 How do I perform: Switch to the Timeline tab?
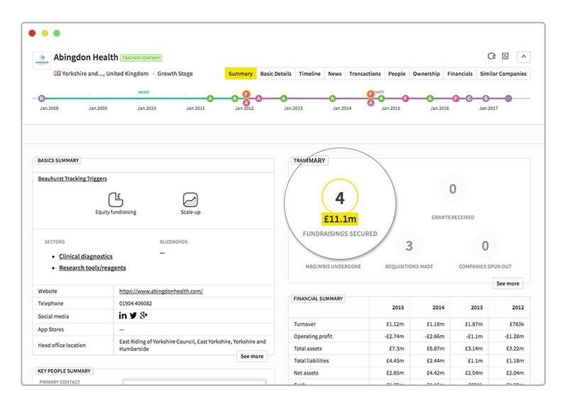click(310, 74)
